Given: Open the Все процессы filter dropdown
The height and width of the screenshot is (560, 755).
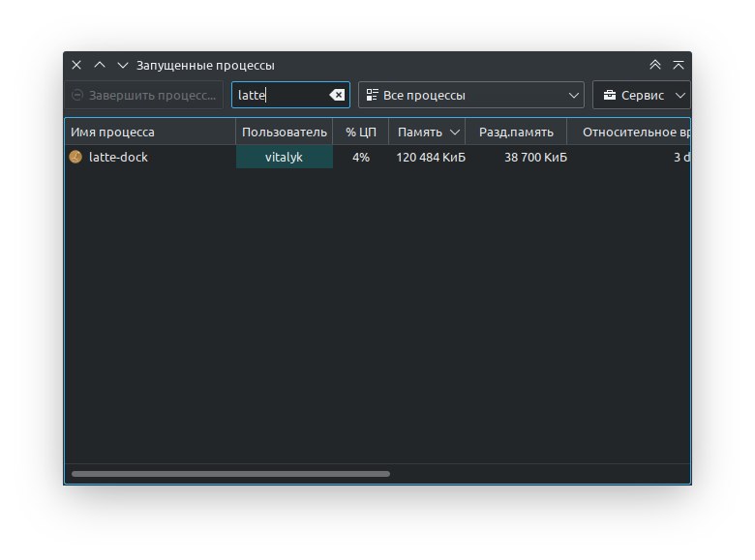Looking at the screenshot, I should [471, 95].
